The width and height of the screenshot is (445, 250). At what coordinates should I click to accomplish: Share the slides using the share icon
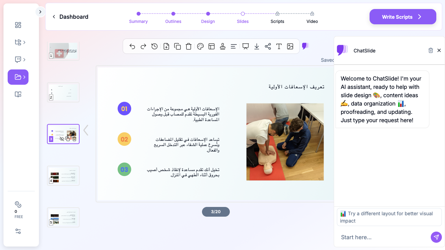pyautogui.click(x=268, y=47)
